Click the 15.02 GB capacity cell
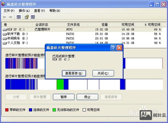Viewport: 168px width, 123px height. 101,29
